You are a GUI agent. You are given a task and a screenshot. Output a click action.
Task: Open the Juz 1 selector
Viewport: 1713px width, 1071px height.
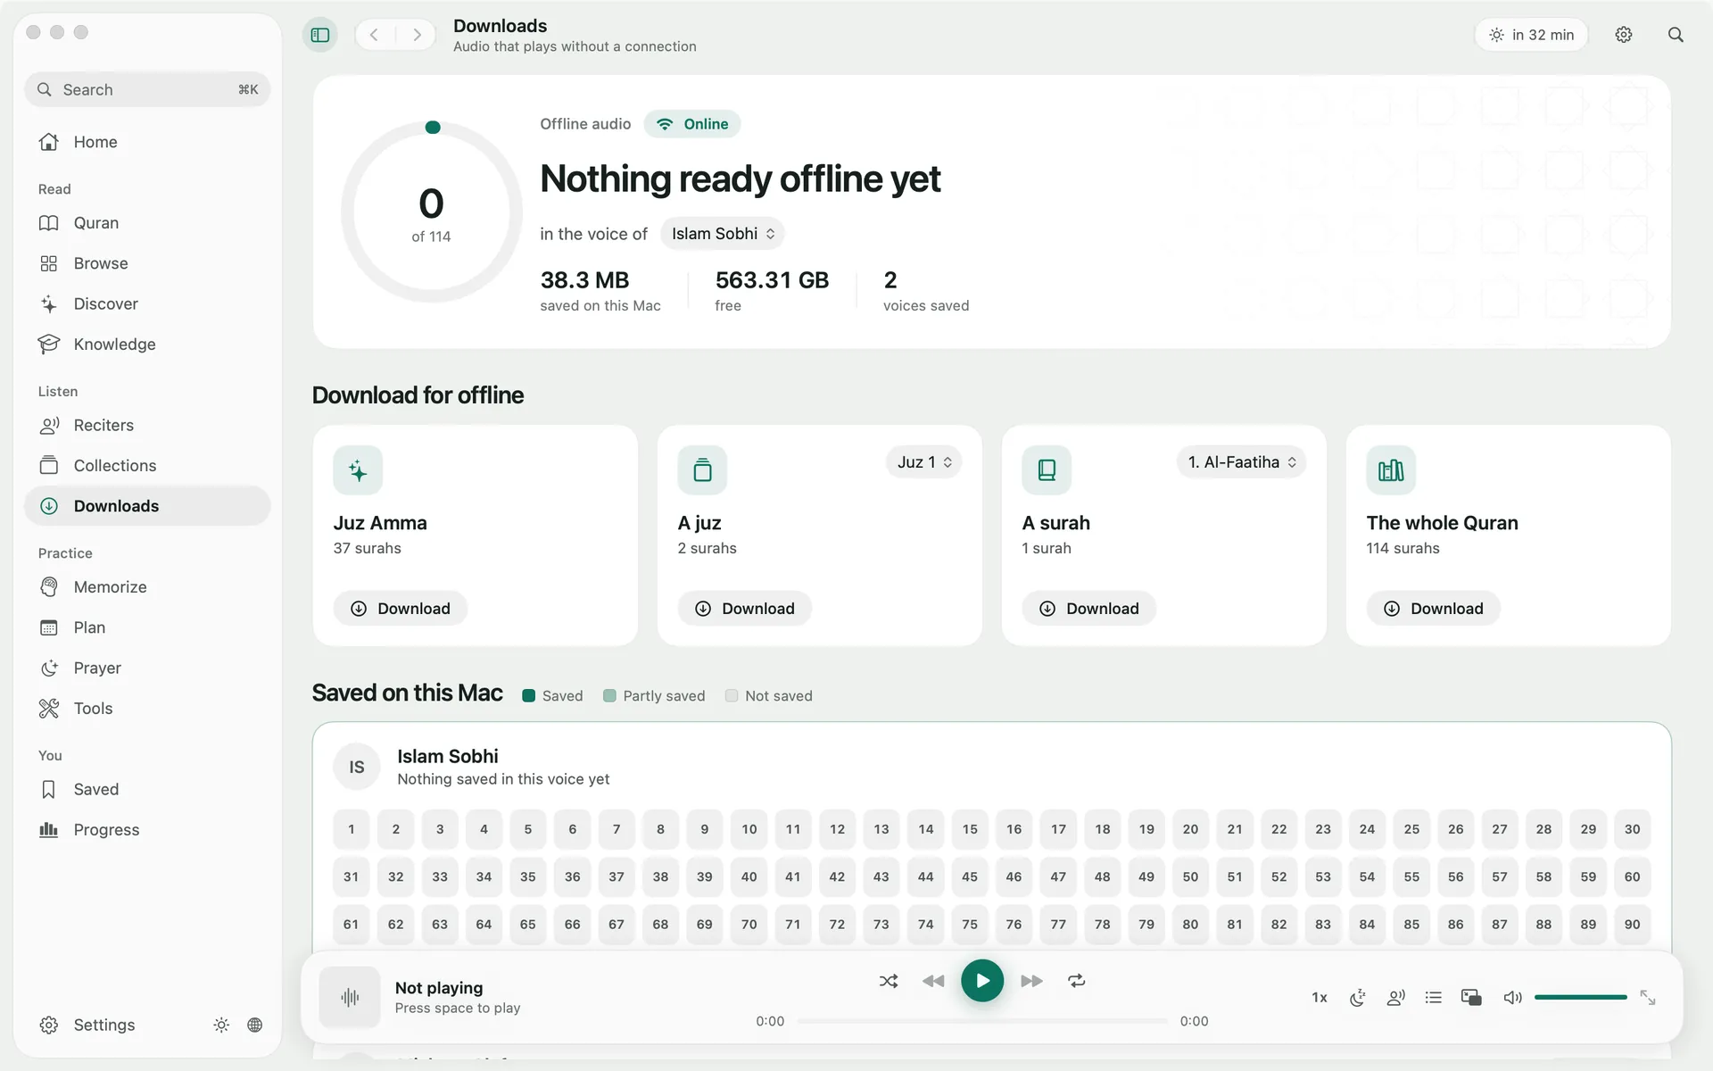click(x=924, y=462)
